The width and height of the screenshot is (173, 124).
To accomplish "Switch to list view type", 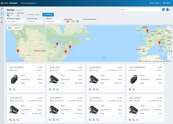I will coord(11,15).
